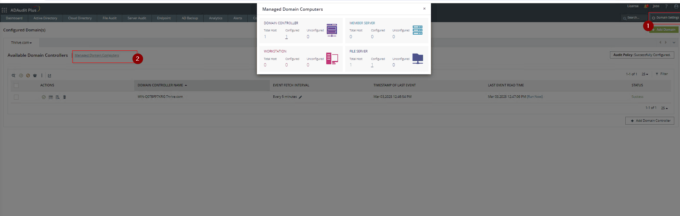The width and height of the screenshot is (680, 216).
Task: Click the File Server folder icon in popup
Action: click(418, 59)
